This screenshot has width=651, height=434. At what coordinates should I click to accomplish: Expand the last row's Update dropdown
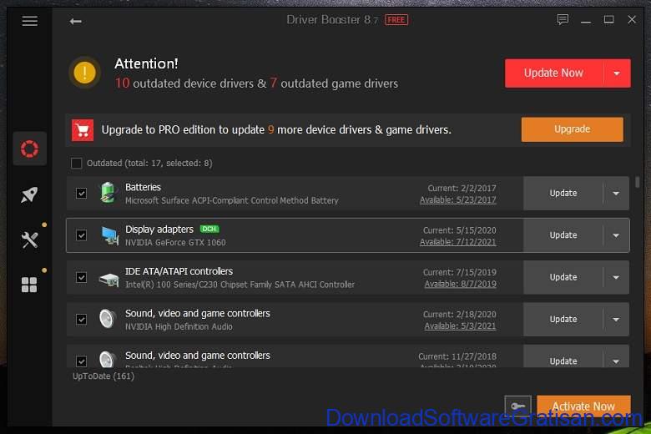pos(616,361)
